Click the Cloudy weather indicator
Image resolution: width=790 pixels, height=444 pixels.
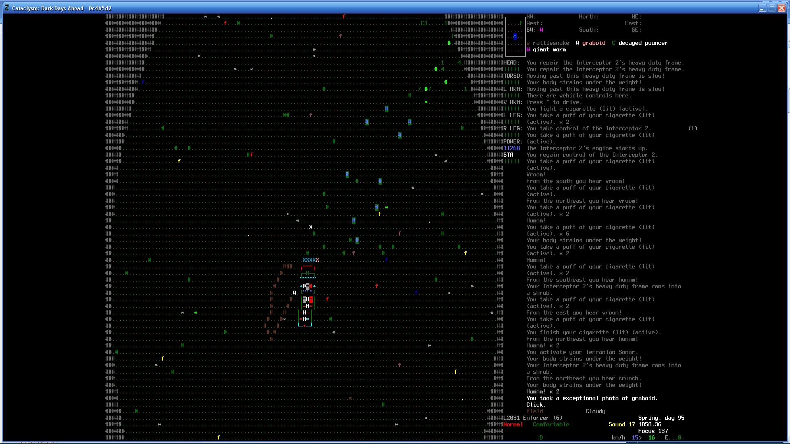595,412
